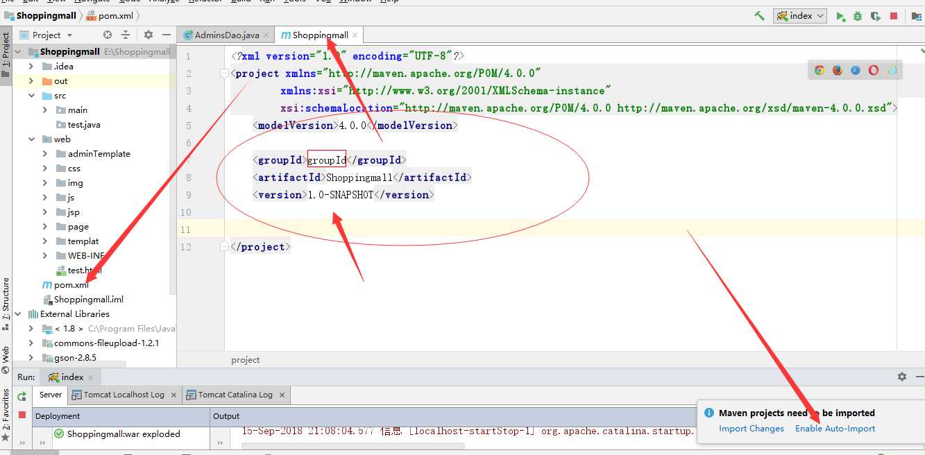Close the AdminsDao.java tab
The image size is (925, 455).
point(266,35)
